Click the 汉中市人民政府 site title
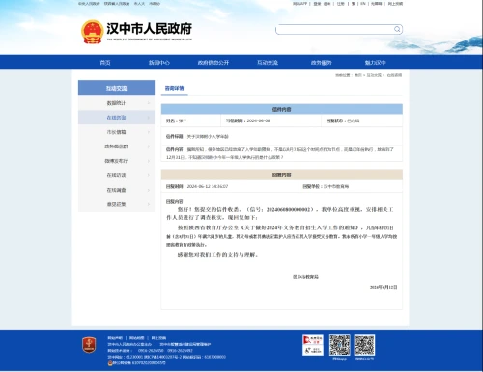 coord(149,29)
